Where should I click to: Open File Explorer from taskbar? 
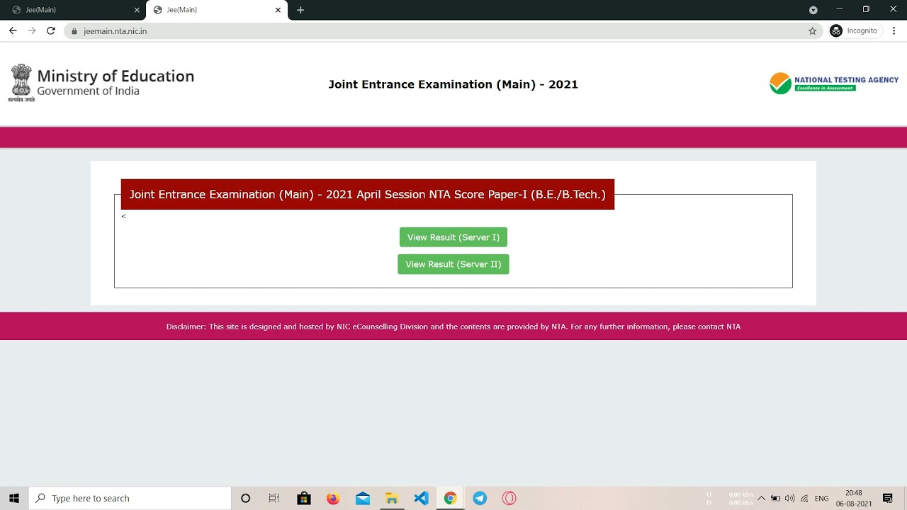392,498
